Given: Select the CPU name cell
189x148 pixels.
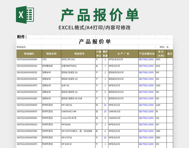Looking at the screenshot, I should point(51,61).
